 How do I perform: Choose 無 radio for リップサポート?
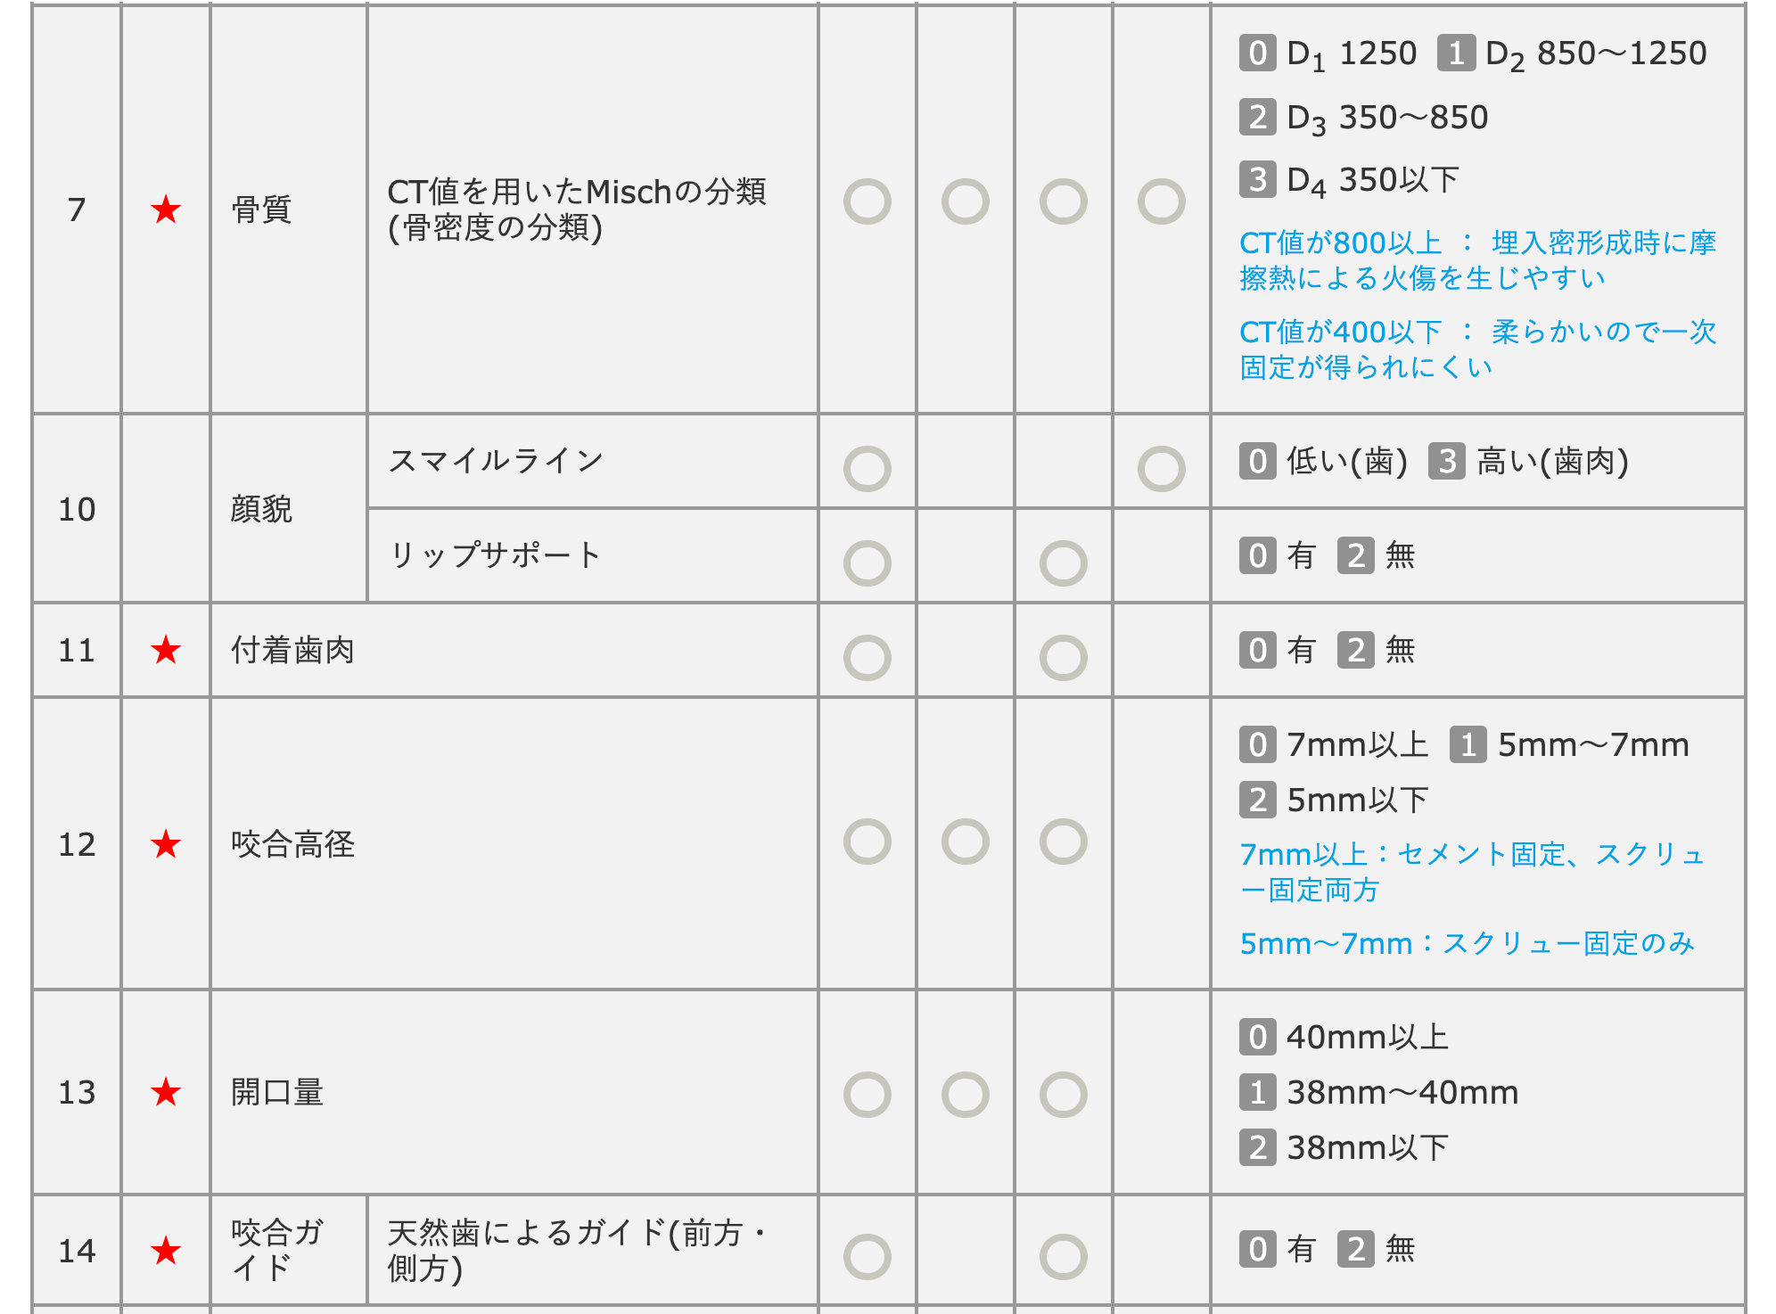1063,563
